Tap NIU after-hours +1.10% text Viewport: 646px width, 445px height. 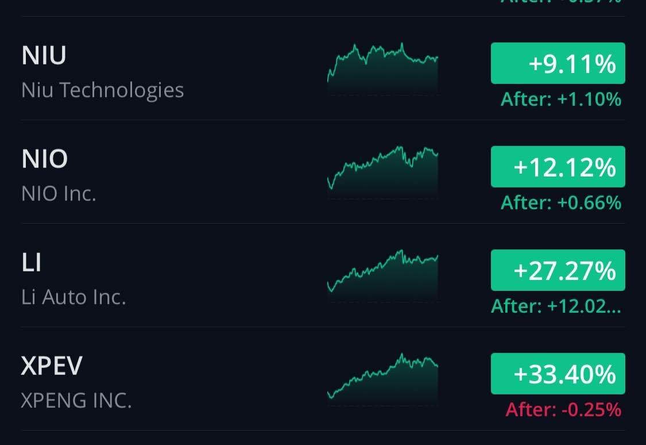(x=561, y=99)
